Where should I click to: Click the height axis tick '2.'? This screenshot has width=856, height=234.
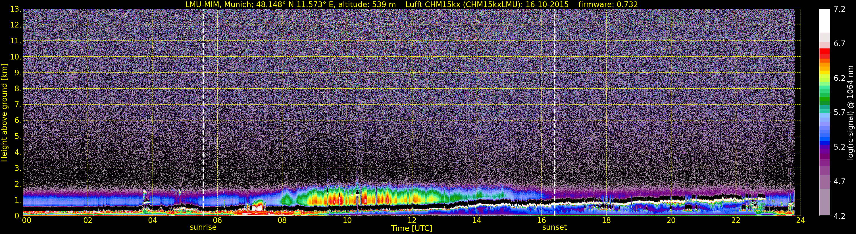coord(18,184)
